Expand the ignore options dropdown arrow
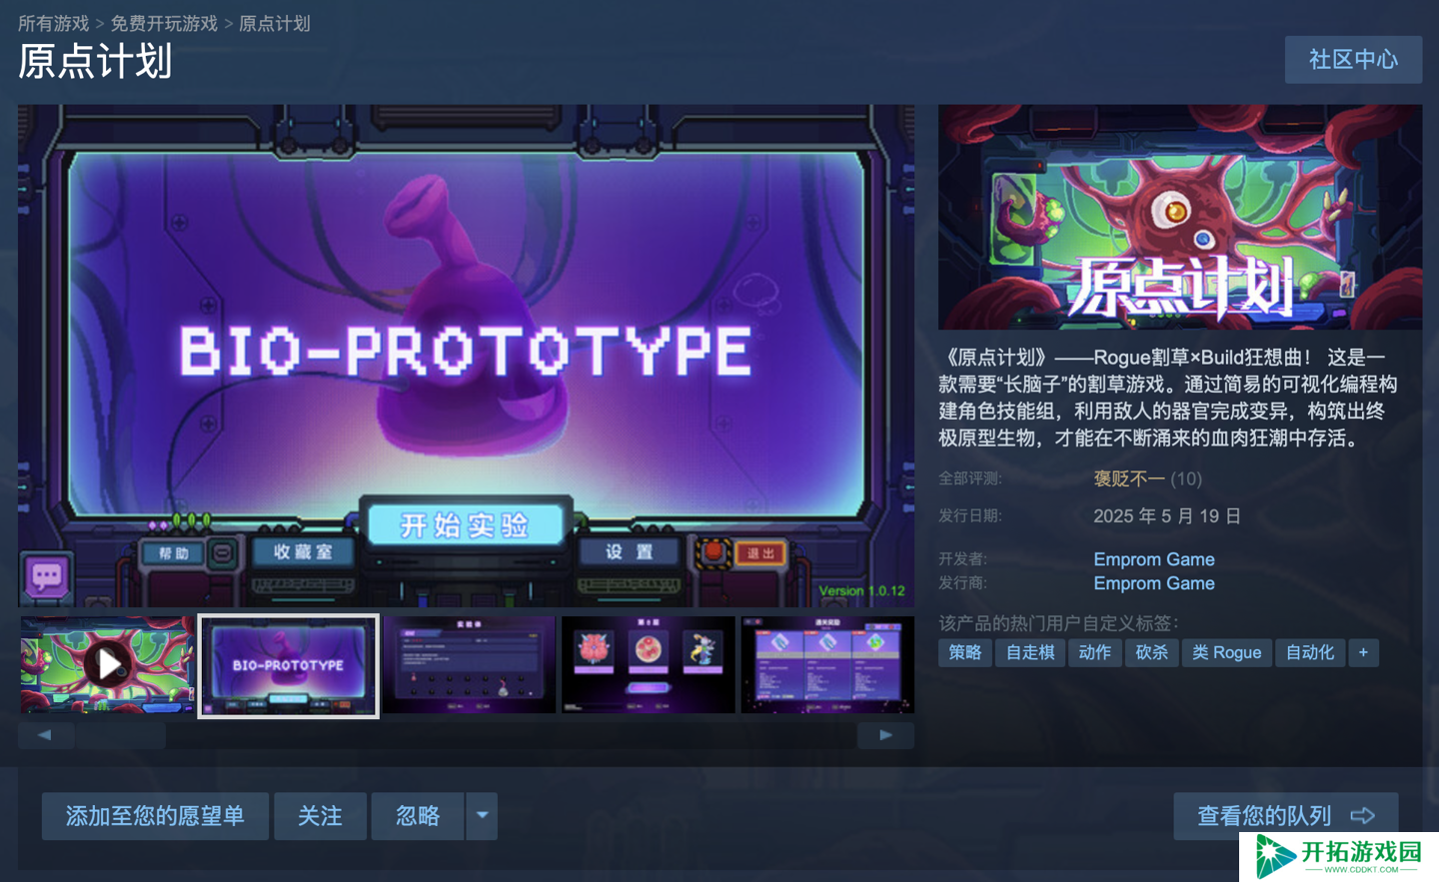The height and width of the screenshot is (882, 1439). pyautogui.click(x=482, y=816)
